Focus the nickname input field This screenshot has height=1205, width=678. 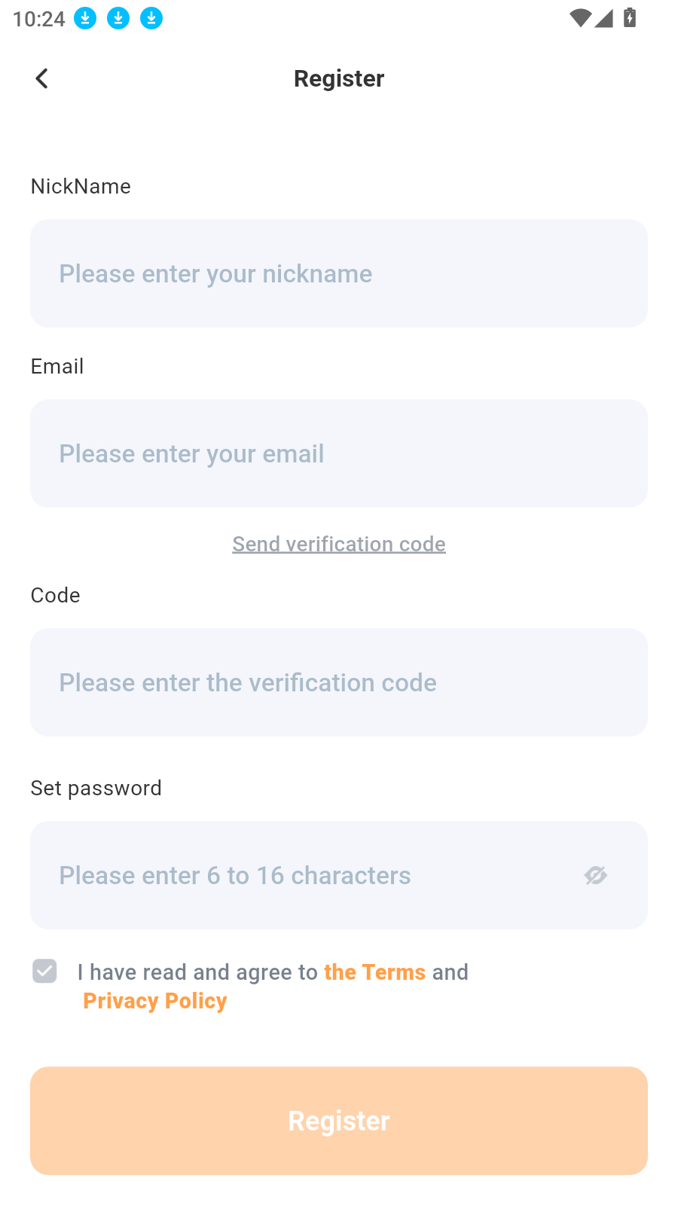point(339,273)
